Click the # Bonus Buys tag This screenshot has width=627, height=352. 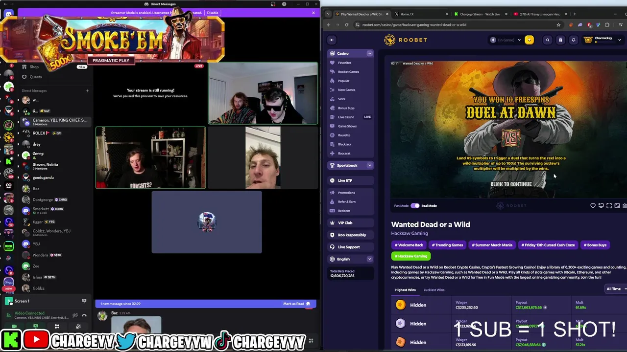click(x=596, y=245)
